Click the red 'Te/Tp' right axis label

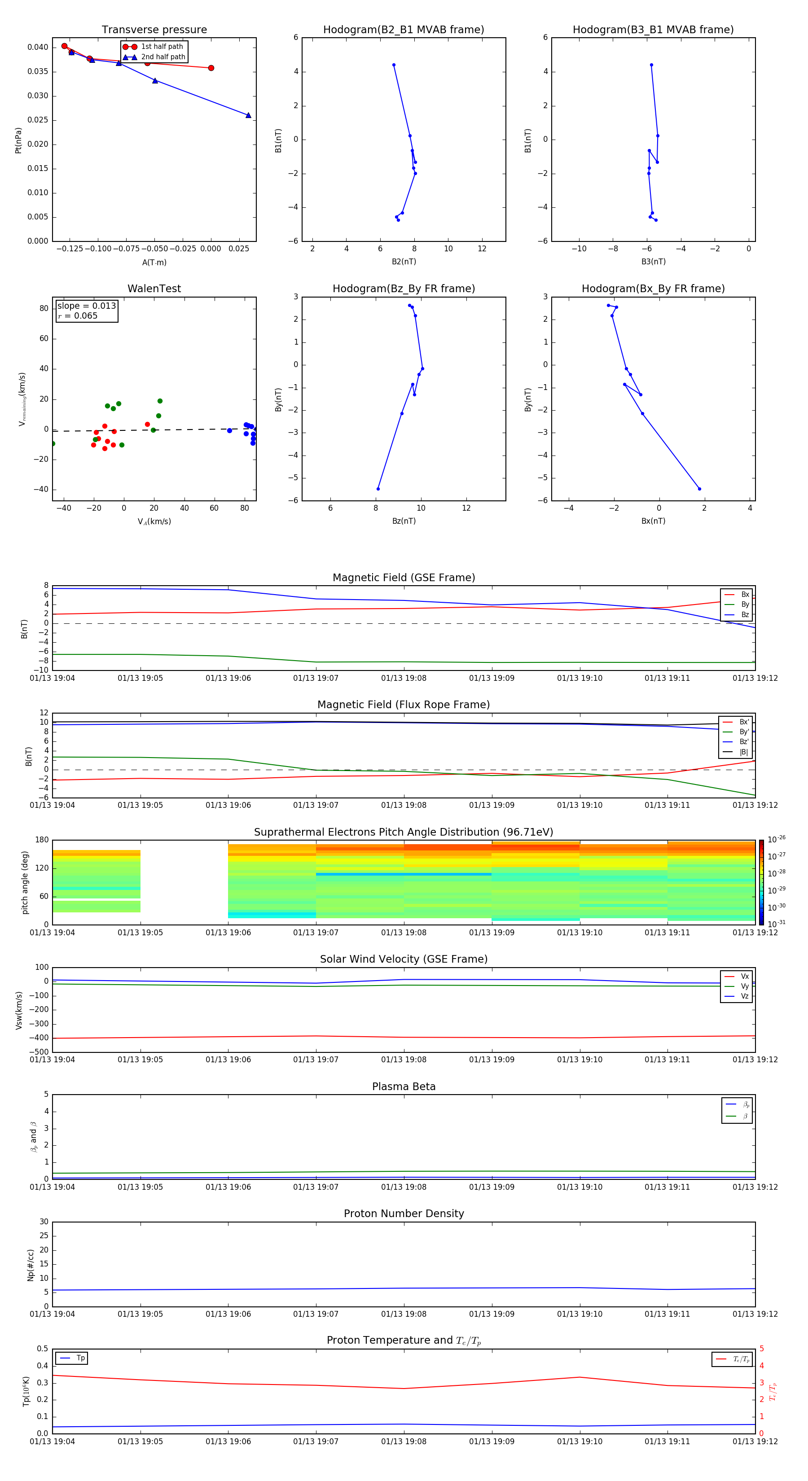click(x=773, y=1391)
